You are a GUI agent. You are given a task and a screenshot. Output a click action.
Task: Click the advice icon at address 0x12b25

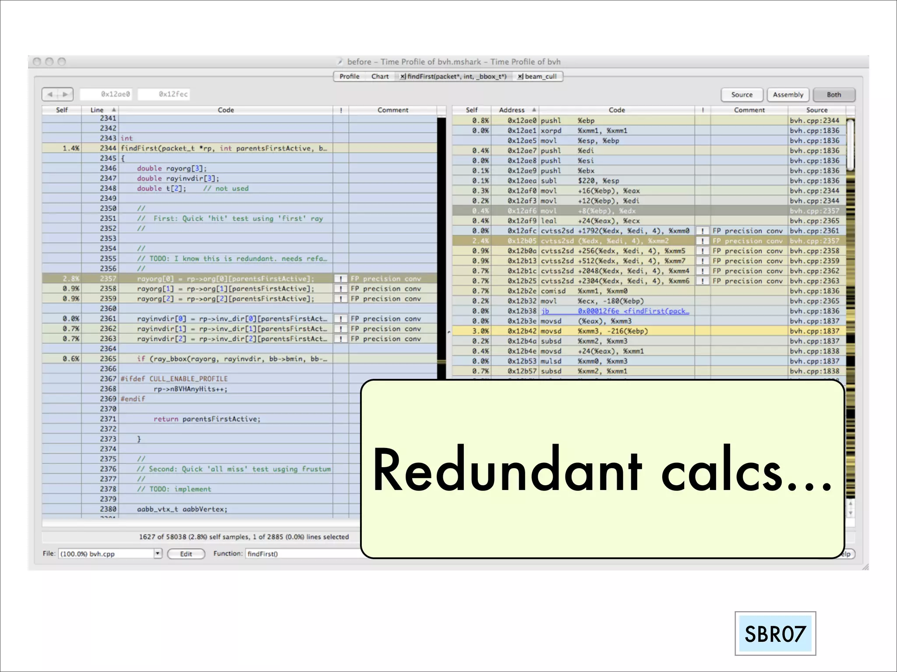(703, 281)
